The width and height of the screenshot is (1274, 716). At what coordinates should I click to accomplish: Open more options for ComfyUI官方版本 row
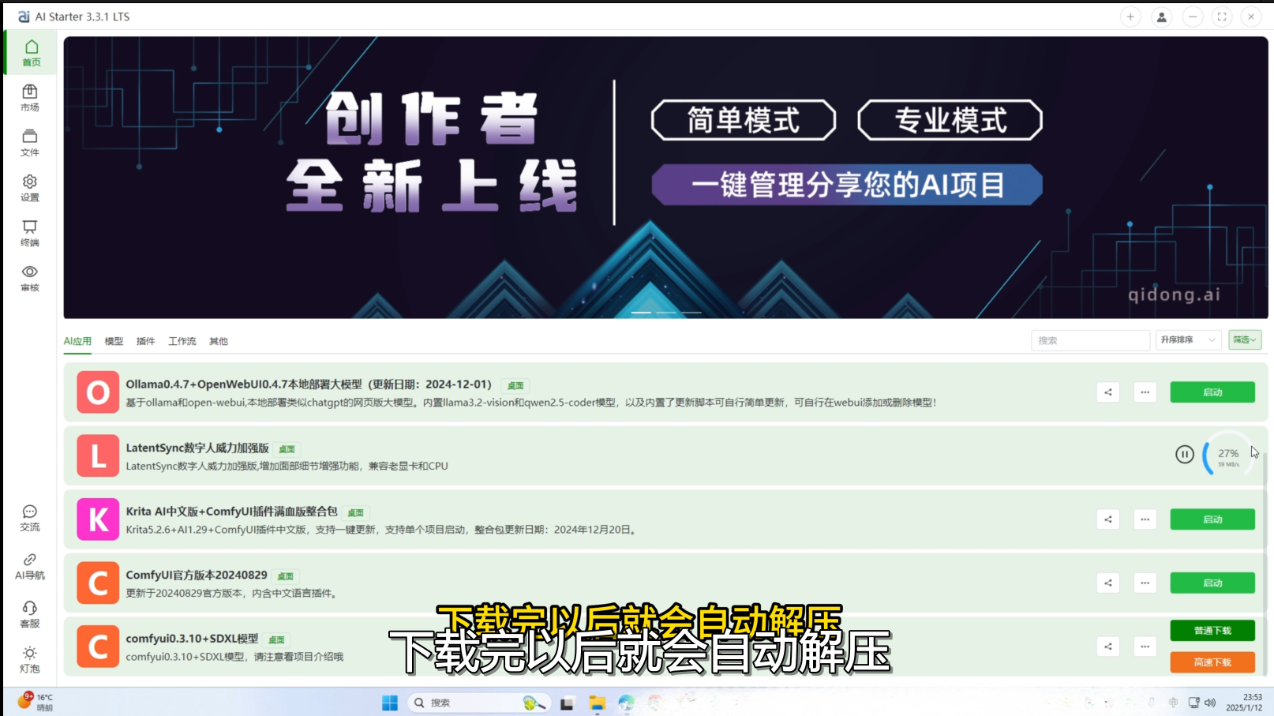click(x=1145, y=583)
